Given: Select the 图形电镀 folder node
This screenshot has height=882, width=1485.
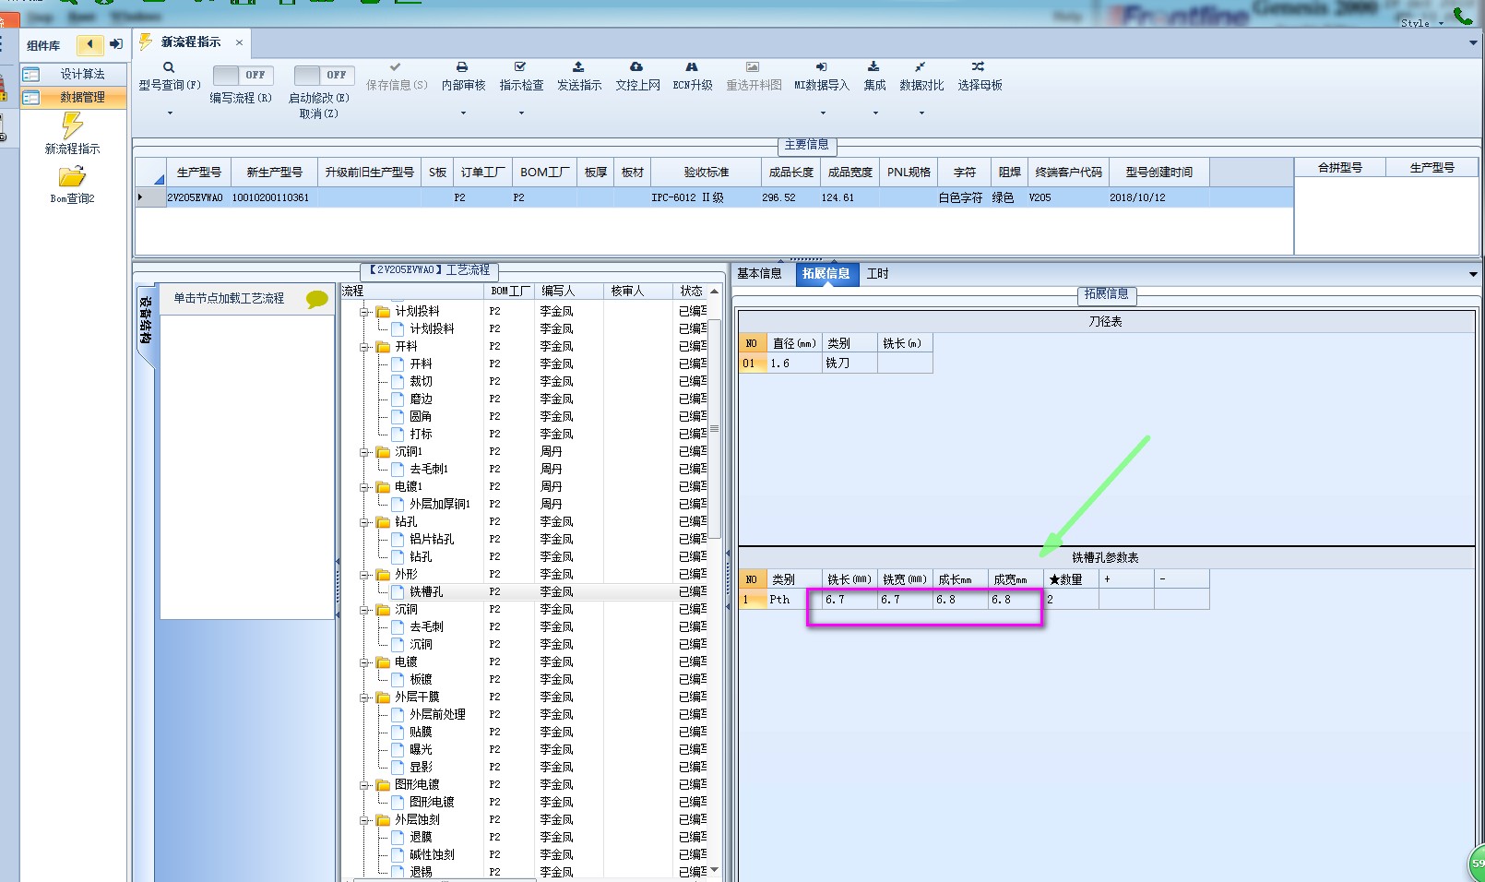Looking at the screenshot, I should tap(417, 784).
